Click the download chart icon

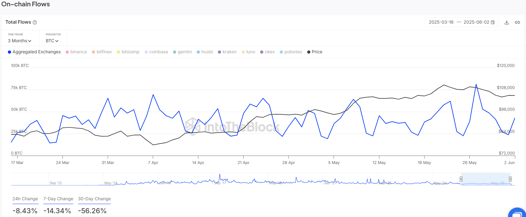coord(507,22)
